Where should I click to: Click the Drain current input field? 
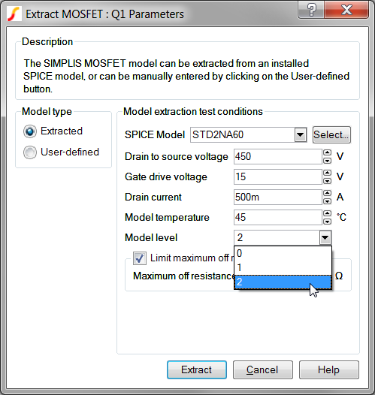(x=278, y=197)
